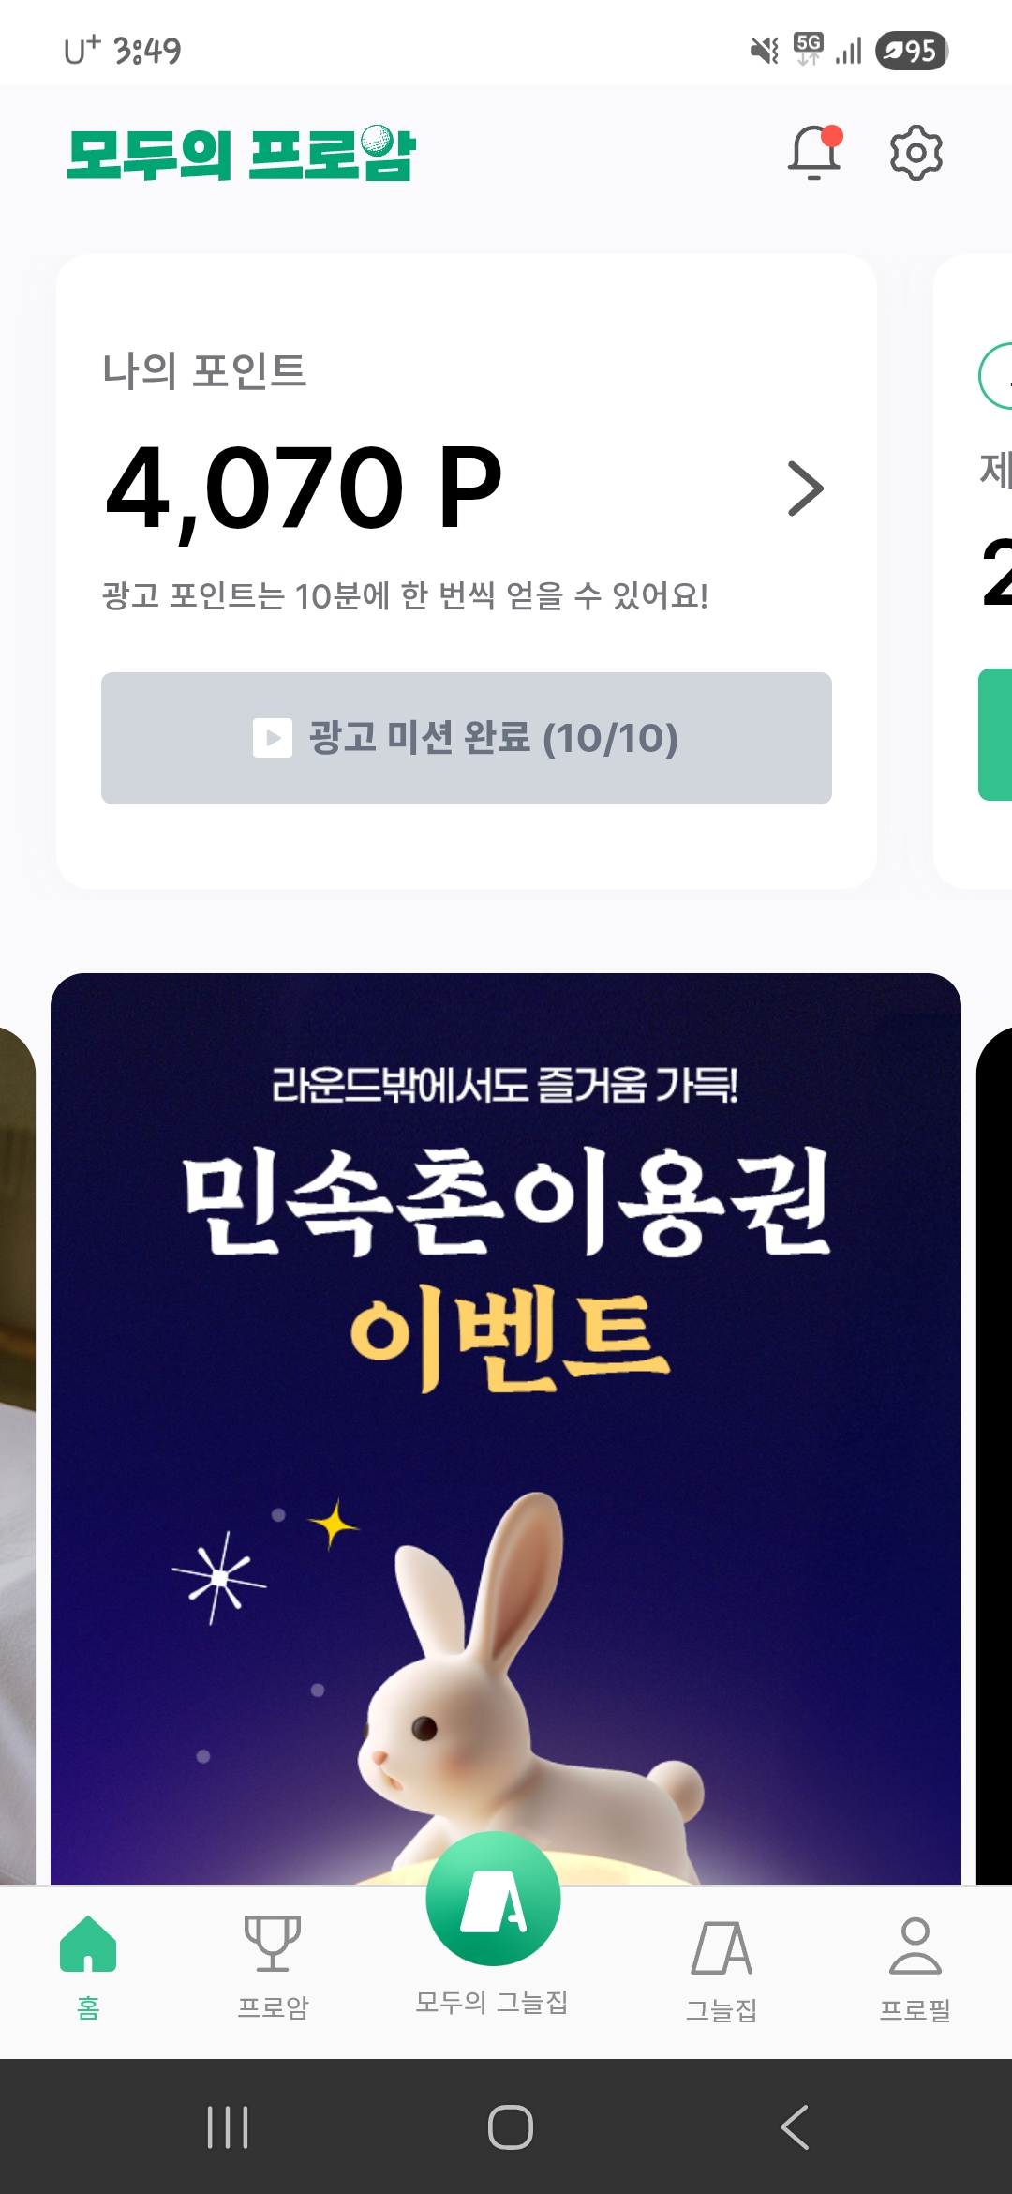1012x2194 pixels.
Task: Expand points details chevron arrow
Action: pyautogui.click(x=806, y=488)
